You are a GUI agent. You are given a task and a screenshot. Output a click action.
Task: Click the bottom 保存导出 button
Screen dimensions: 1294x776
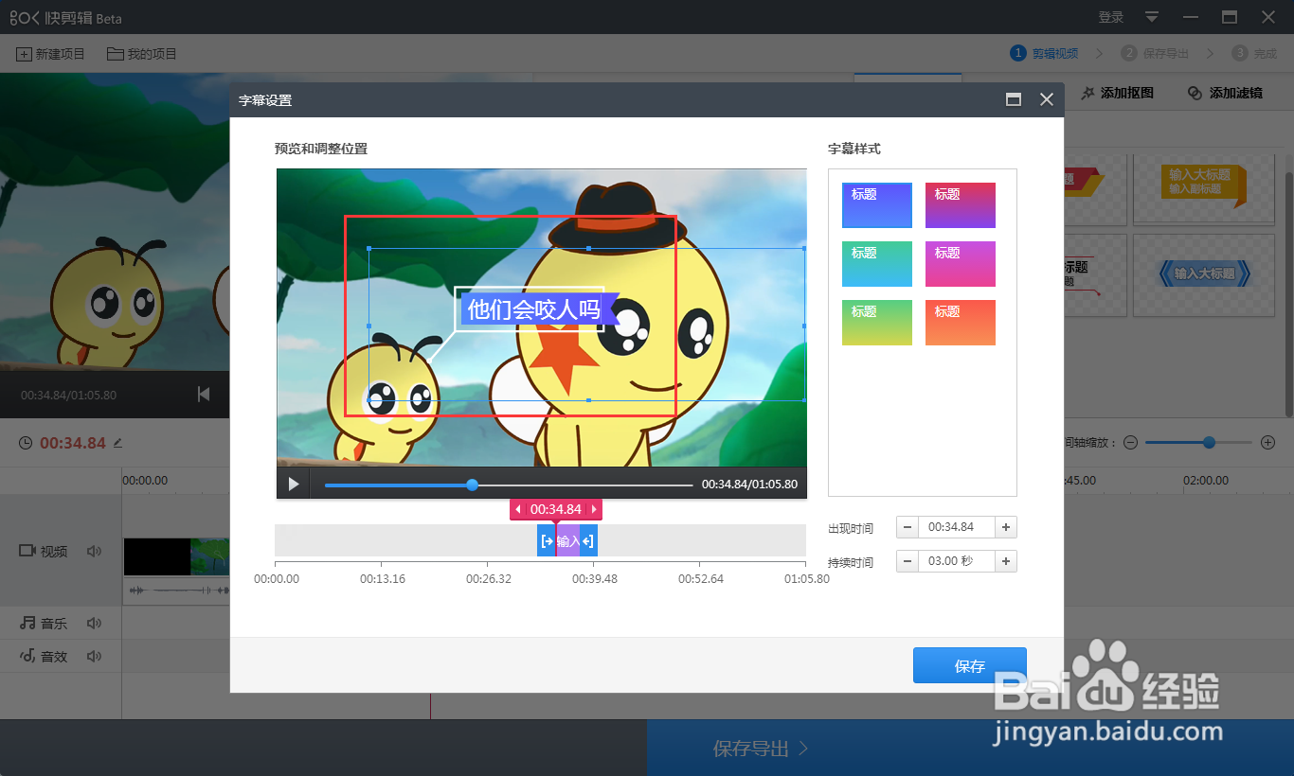(760, 749)
